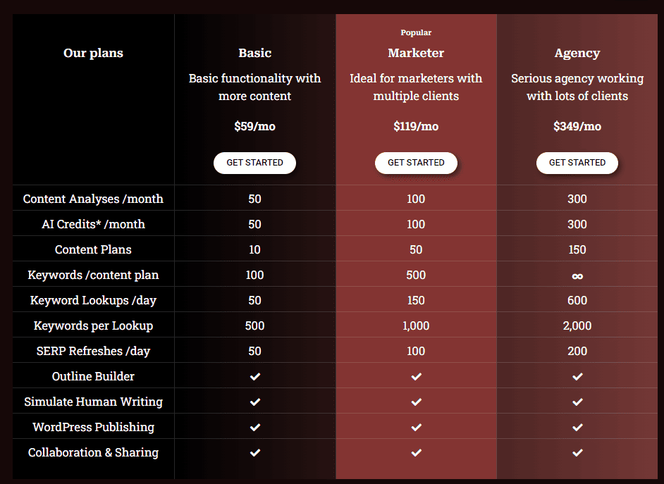
Task: Click the Keyword Lookups /day row label
Action: (93, 299)
